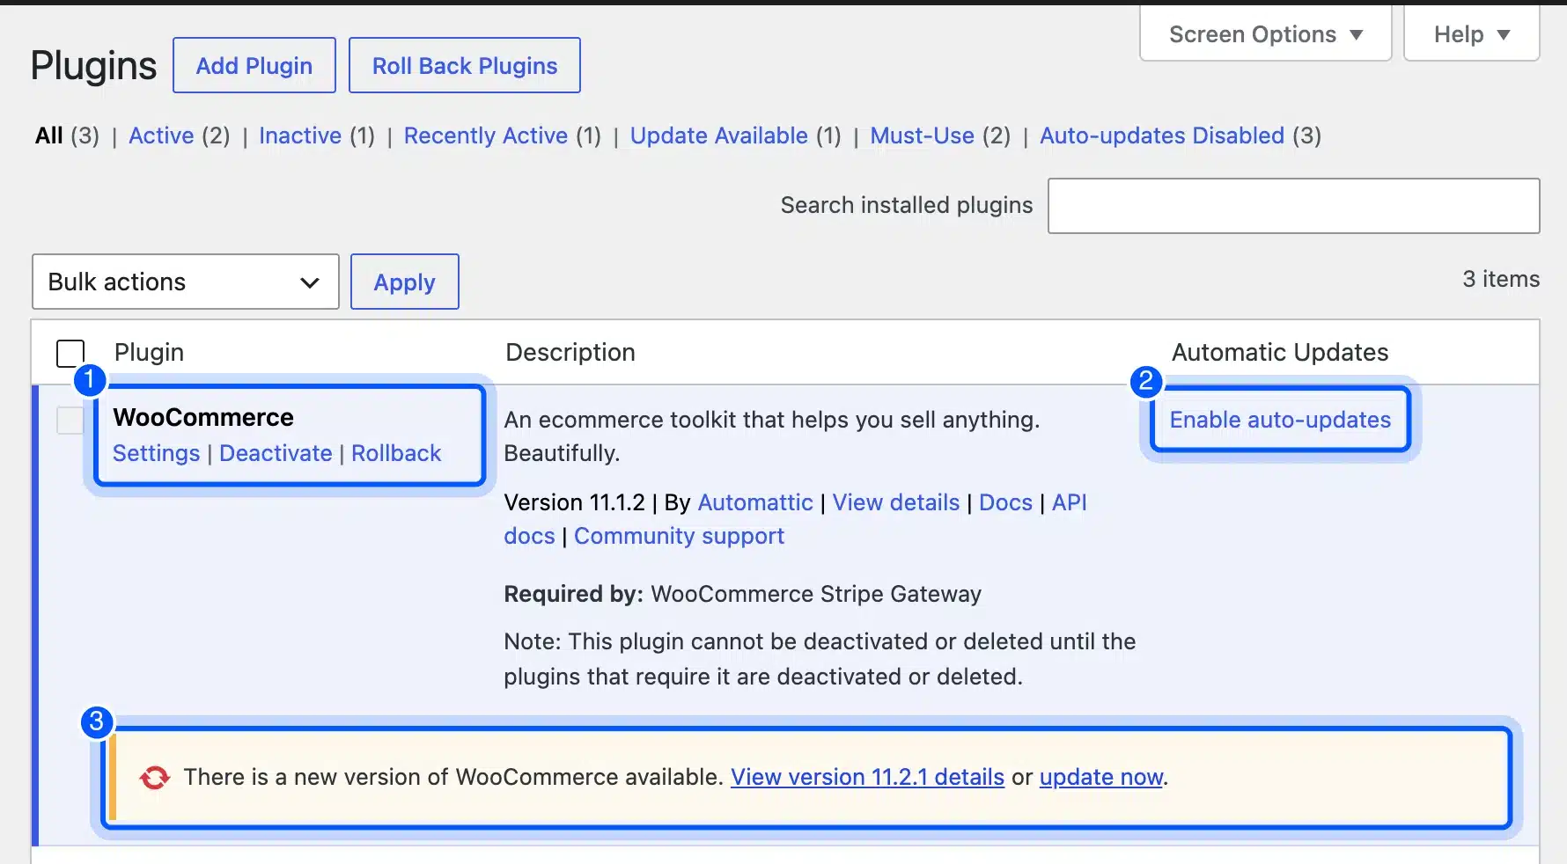This screenshot has width=1567, height=864.
Task: Focus the Search installed plugins field
Action: click(x=1293, y=206)
